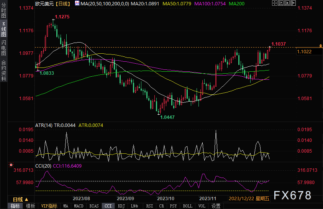Open 设置 settings
The height and width of the screenshot is (209, 323).
(216, 206)
